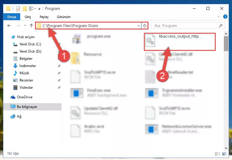Viewport: 232px width, 160px height.
Task: Expand the ribbon with the chevron
Action: click(219, 17)
